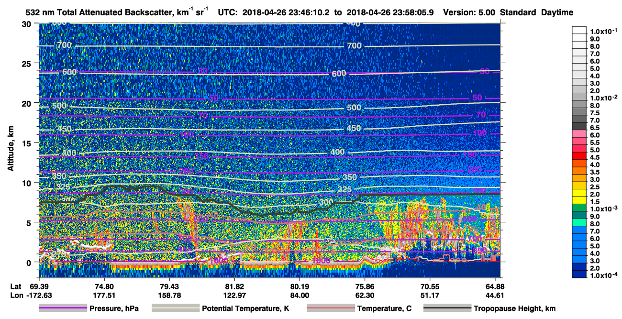Click the red colorbar swatch beside 4.5
Viewport: 622px width, 319px height.
click(579, 156)
